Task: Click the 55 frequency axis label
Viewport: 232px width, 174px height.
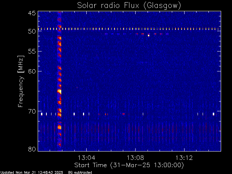Action: (32, 51)
